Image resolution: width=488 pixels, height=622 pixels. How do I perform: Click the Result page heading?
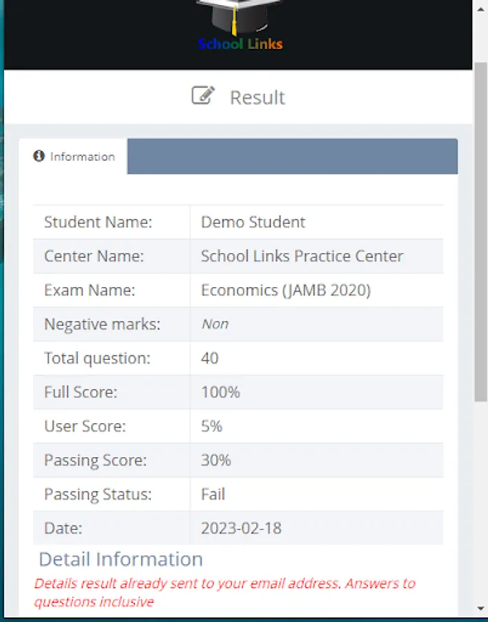pos(257,97)
